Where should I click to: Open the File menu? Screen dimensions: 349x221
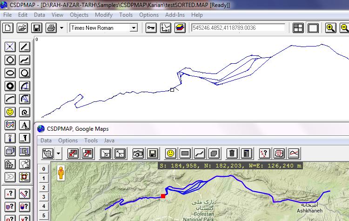coord(7,15)
